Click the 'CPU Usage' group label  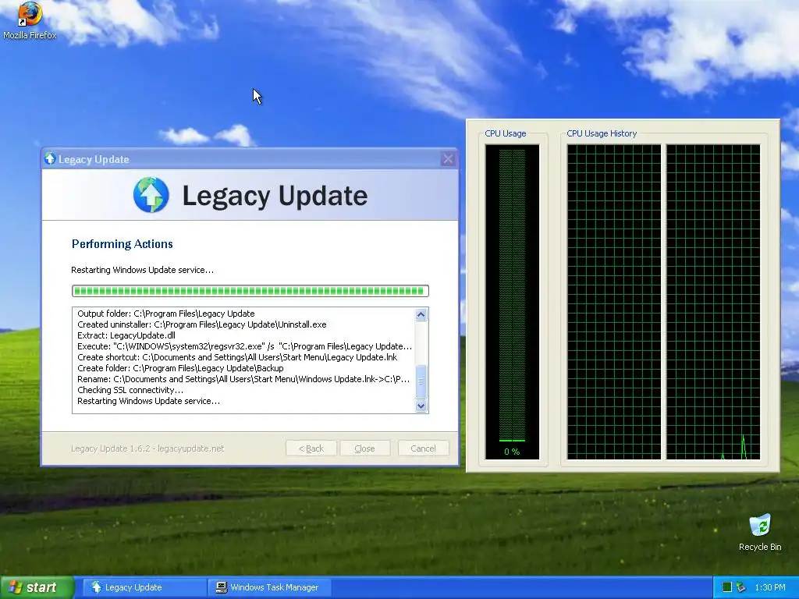coord(506,133)
